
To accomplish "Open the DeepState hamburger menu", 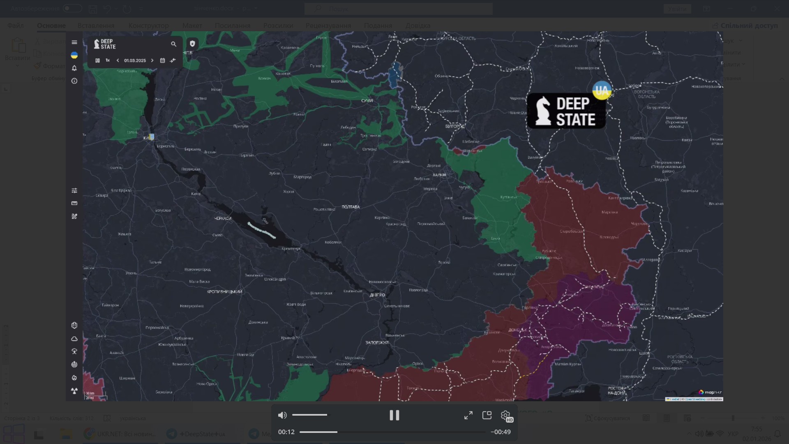I will [74, 42].
